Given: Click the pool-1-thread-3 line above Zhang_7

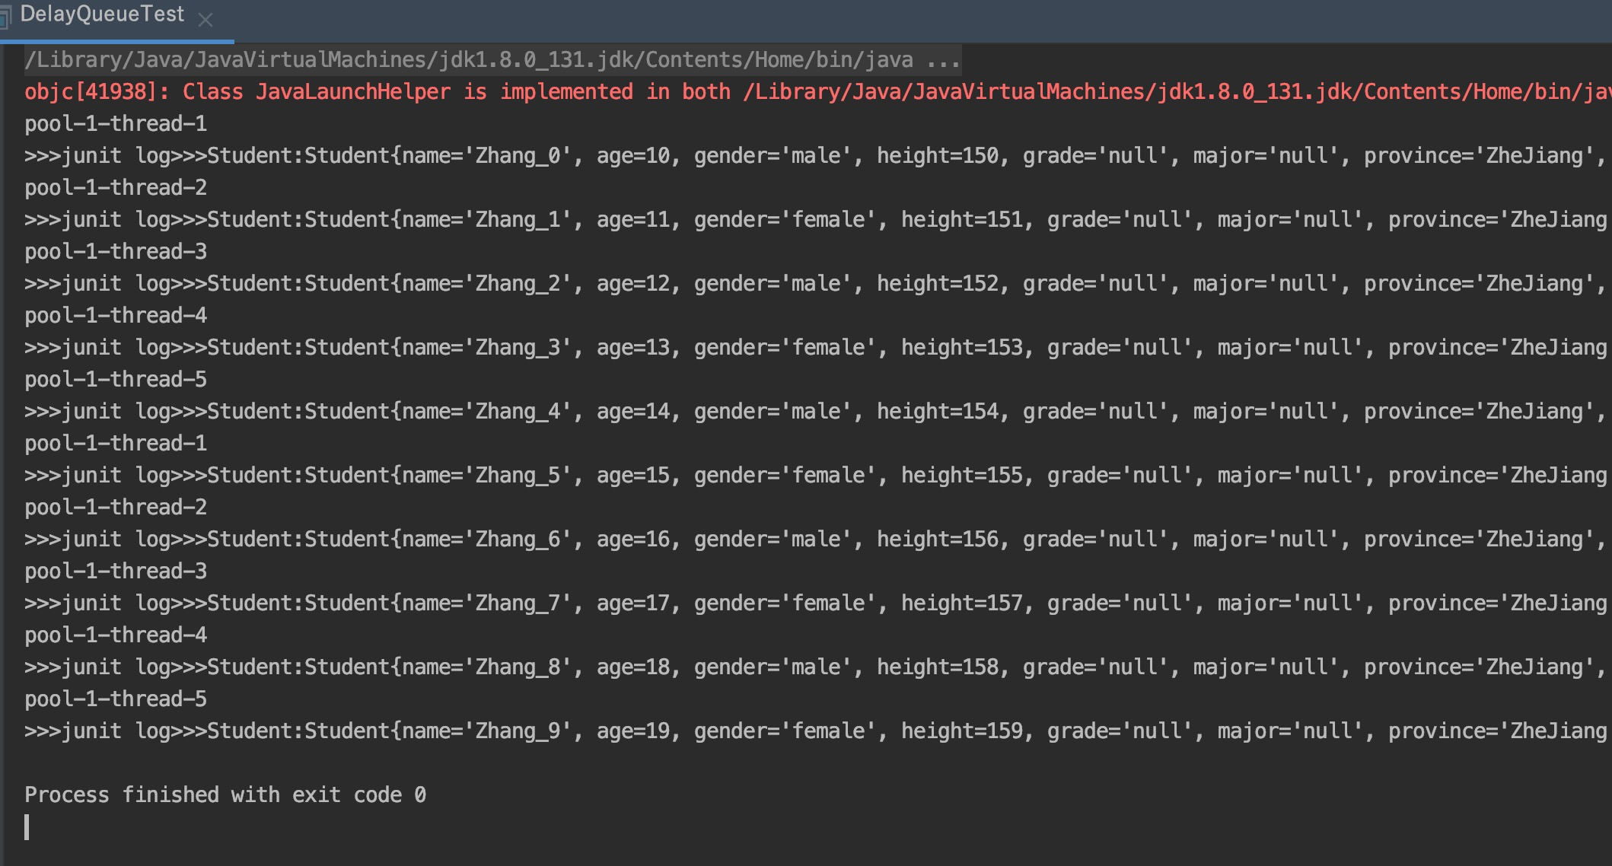Looking at the screenshot, I should [x=116, y=571].
